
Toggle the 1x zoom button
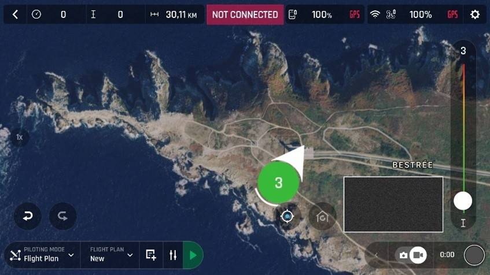click(19, 137)
